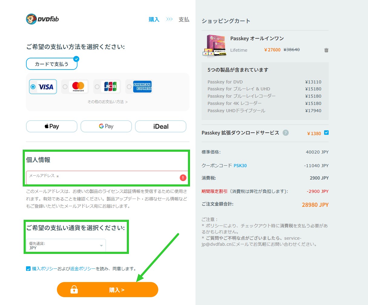Open help icon for Passkey download service

[x=285, y=133]
